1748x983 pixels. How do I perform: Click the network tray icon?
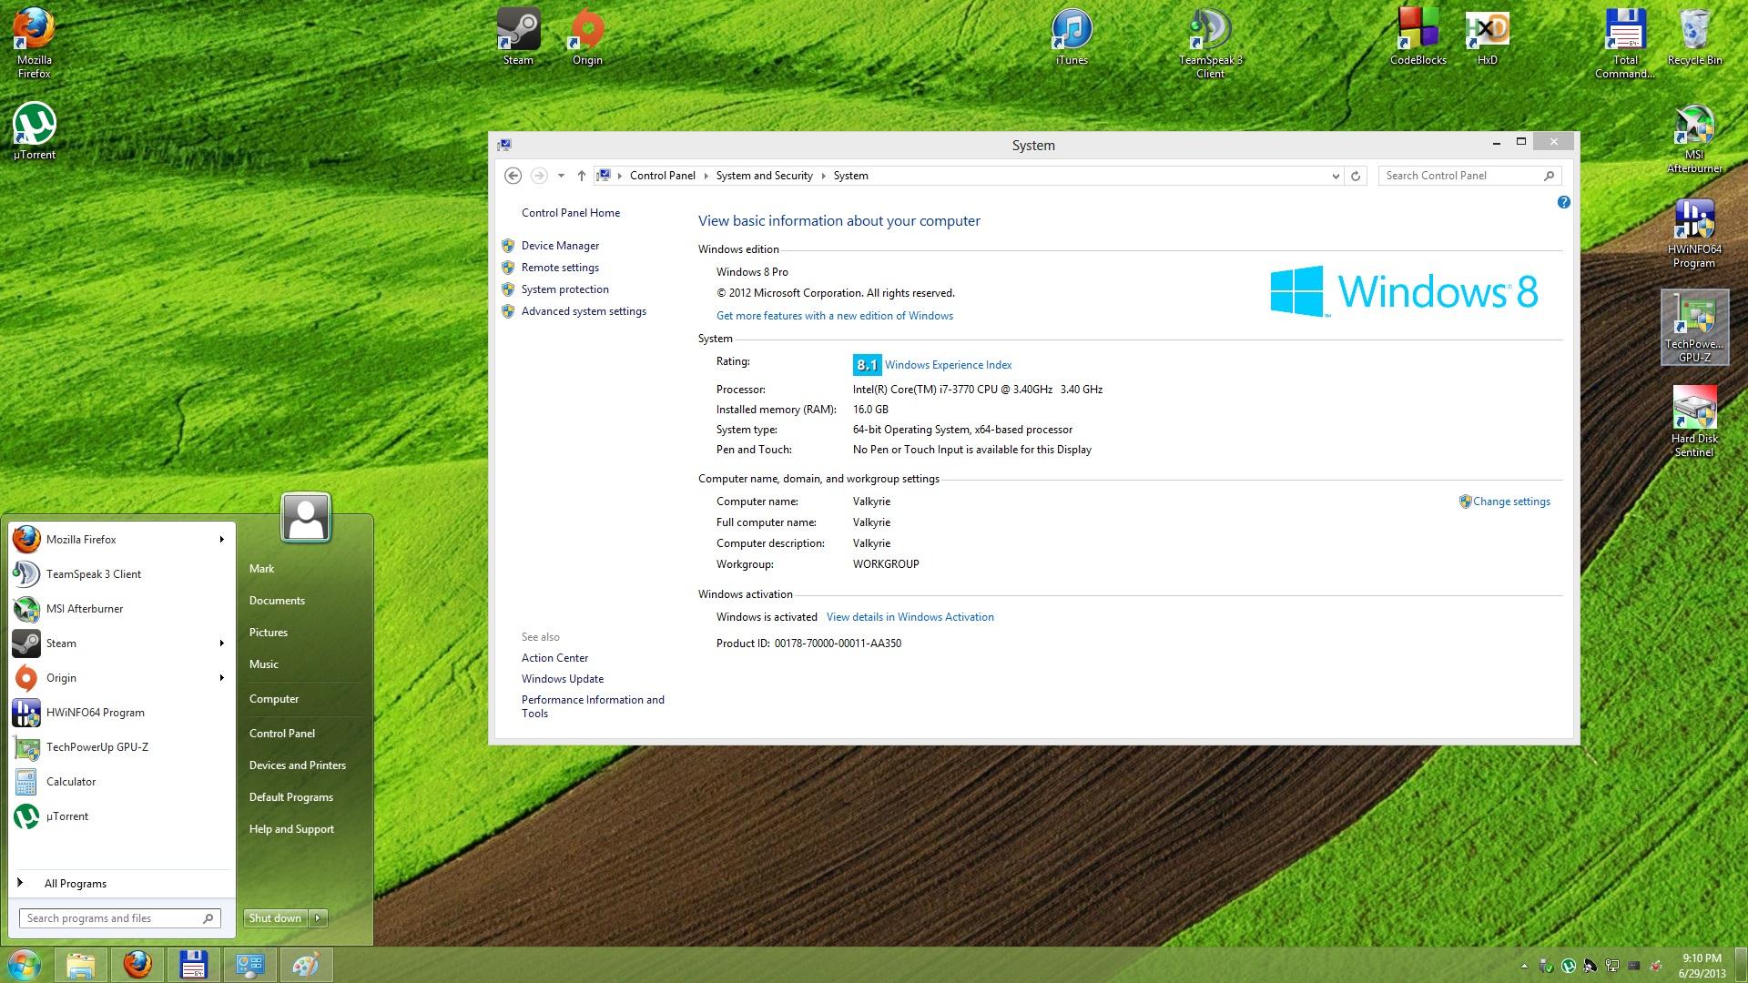[x=1612, y=966]
